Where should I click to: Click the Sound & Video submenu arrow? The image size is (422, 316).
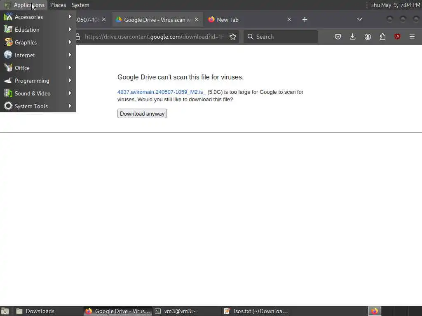[x=70, y=93]
